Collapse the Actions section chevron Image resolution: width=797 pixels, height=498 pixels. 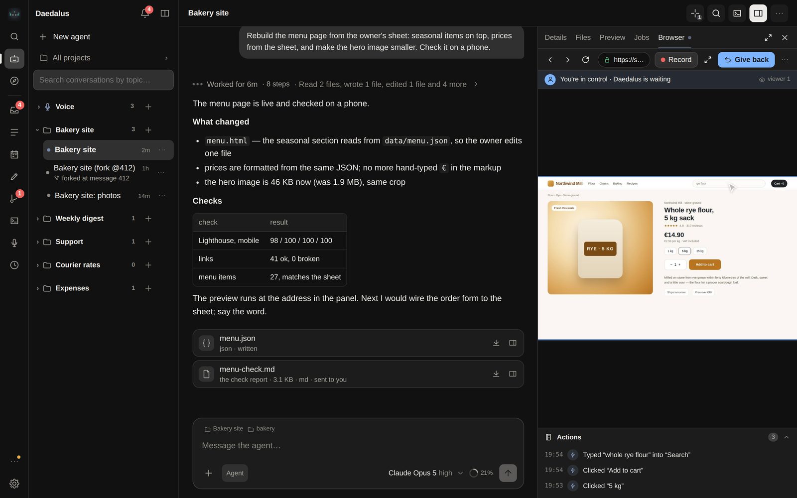pos(787,437)
